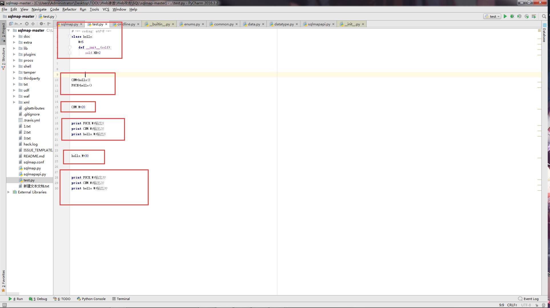
Task: Select README.md in project tree
Action: pyautogui.click(x=34, y=156)
